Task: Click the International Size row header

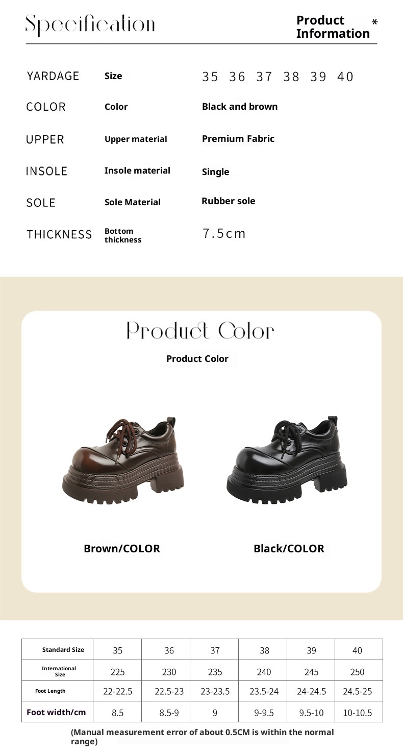Action: (x=59, y=671)
